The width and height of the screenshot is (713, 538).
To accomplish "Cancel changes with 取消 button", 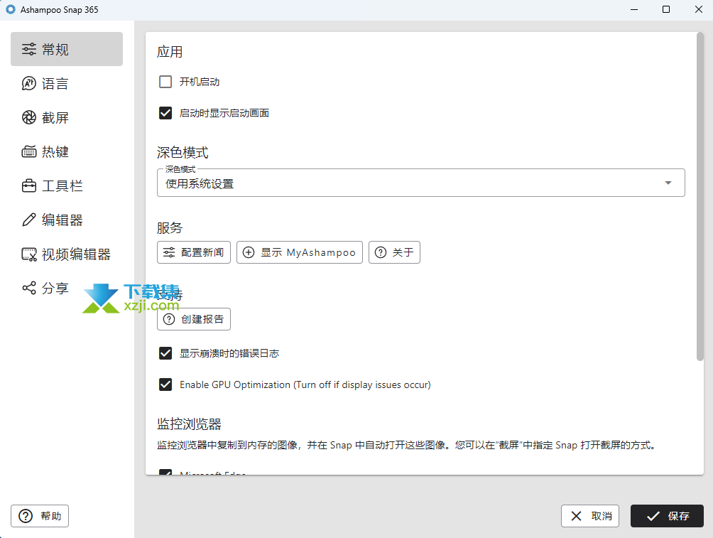I will click(x=589, y=516).
